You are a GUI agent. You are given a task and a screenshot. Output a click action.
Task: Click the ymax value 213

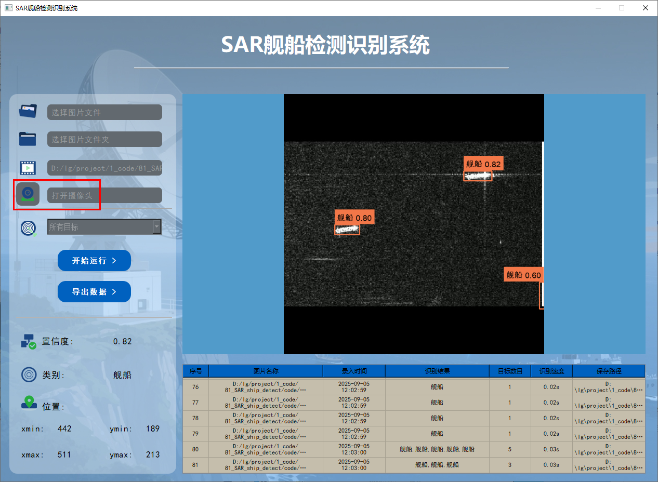(x=153, y=454)
